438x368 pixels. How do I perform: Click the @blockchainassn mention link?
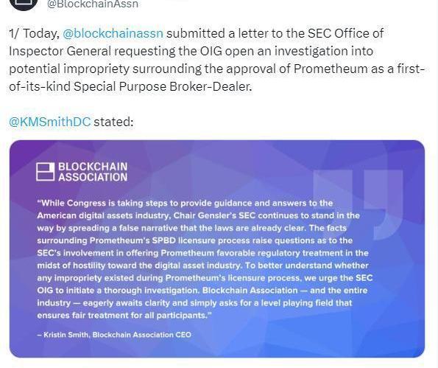(113, 34)
